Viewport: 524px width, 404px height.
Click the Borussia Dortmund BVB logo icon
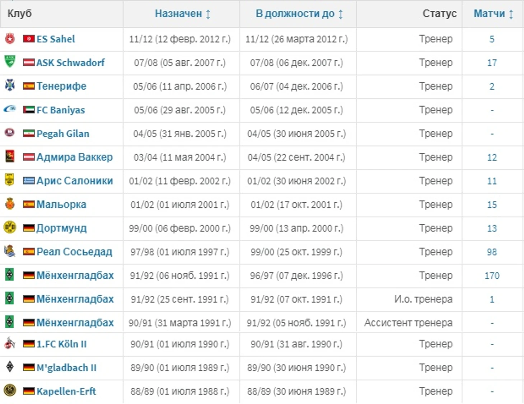[x=10, y=227]
